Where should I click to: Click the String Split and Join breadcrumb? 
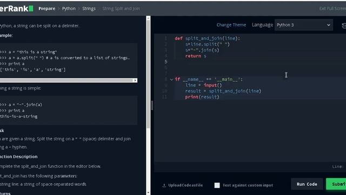click(x=121, y=9)
